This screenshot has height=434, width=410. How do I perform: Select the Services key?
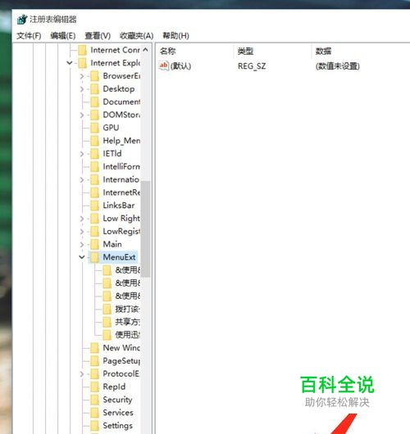(x=118, y=413)
